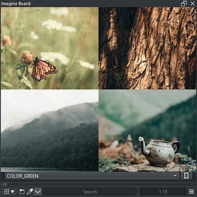
Task: Open the grid view mode dropdown arrow
Action: tap(13, 192)
